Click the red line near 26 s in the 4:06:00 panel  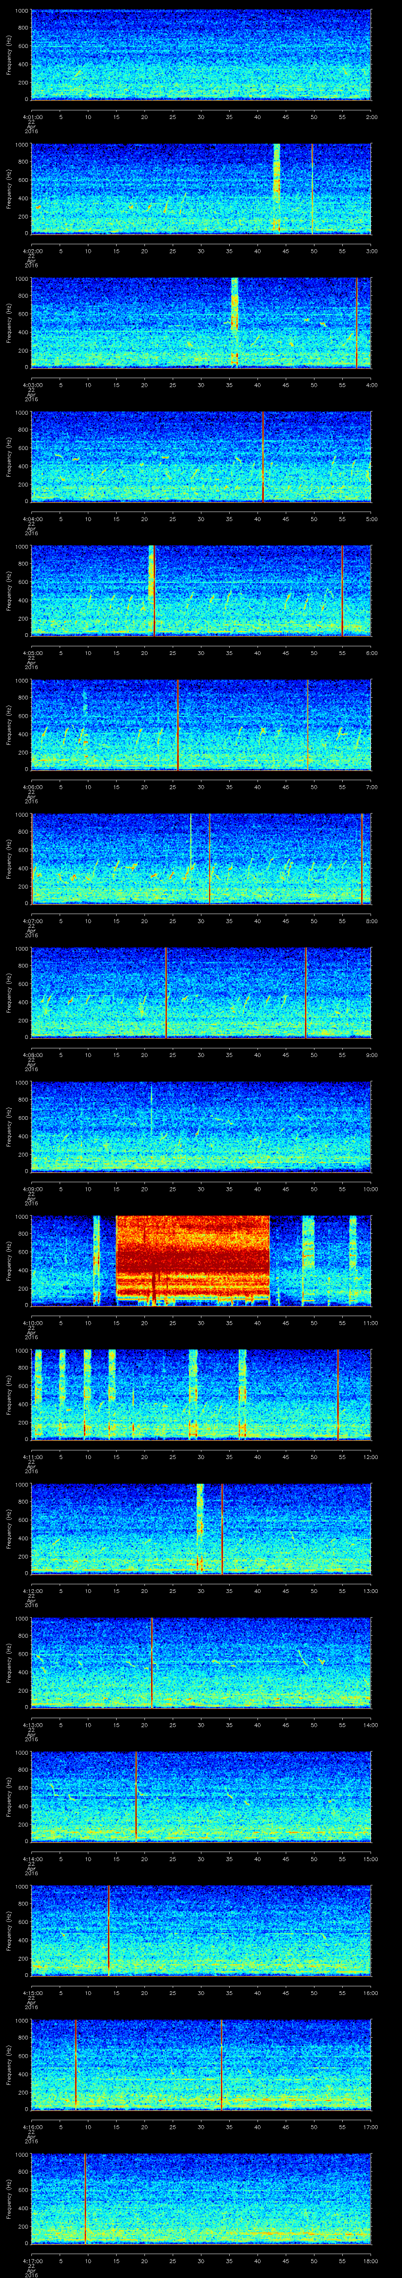(177, 724)
